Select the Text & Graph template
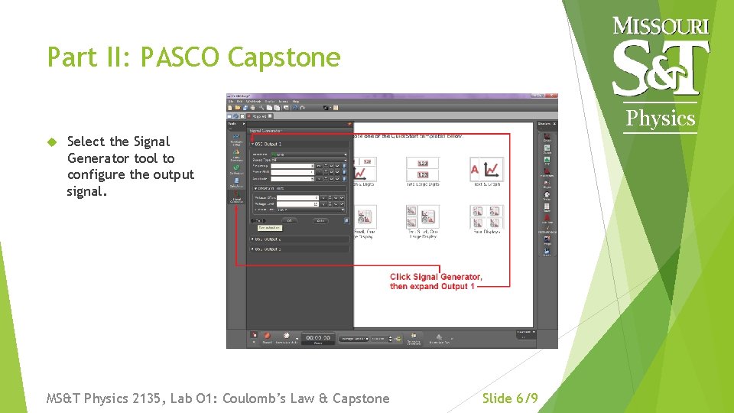The width and height of the screenshot is (734, 413). point(487,170)
